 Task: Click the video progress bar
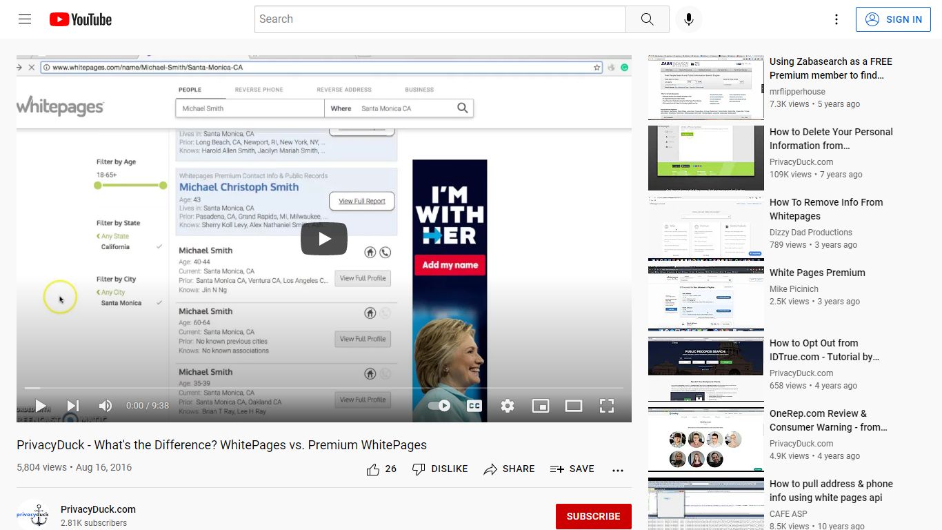point(324,389)
